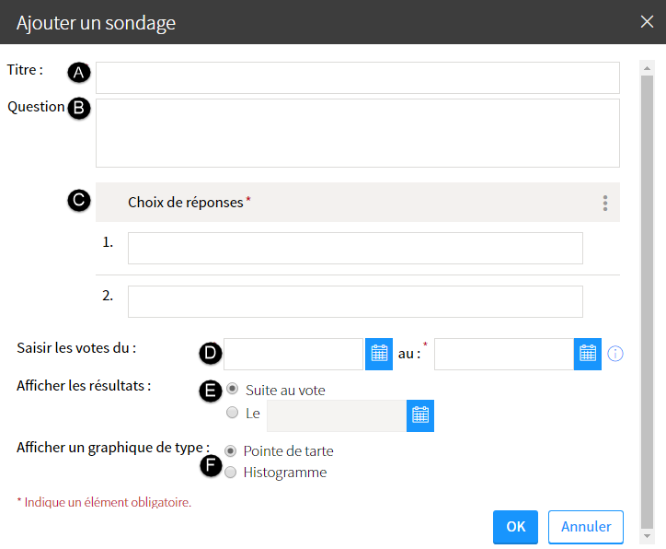Click the scrollbar up arrow
Screen dimensions: 666x549
(647, 68)
